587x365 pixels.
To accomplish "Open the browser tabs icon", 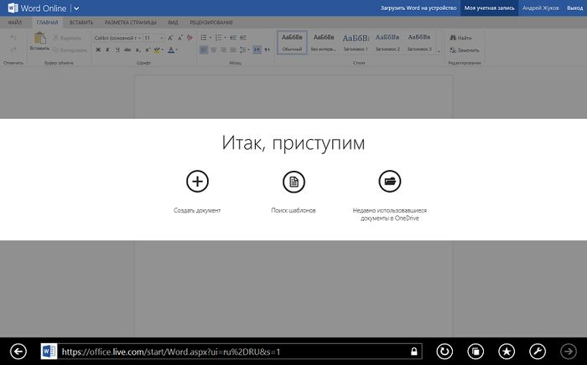I will point(475,352).
